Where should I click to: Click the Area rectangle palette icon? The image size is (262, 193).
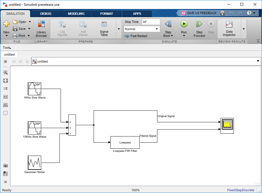pos(6,113)
